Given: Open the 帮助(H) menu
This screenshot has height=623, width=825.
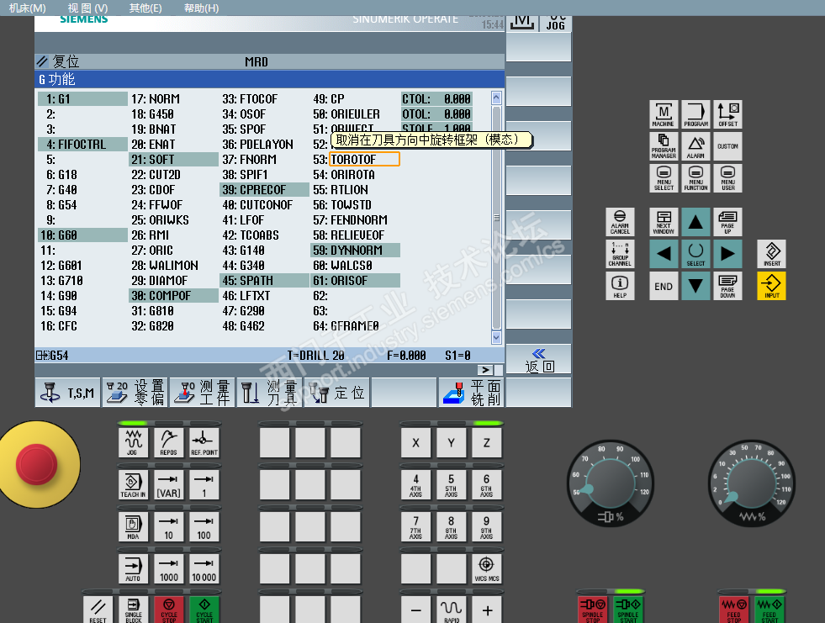Looking at the screenshot, I should [201, 8].
